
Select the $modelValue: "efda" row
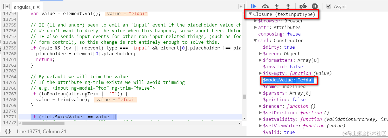tap(288, 80)
